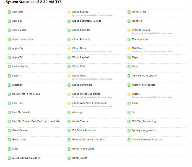The height and width of the screenshot is (167, 192).
Task: Click the Find My Friends label
Action: point(21,112)
